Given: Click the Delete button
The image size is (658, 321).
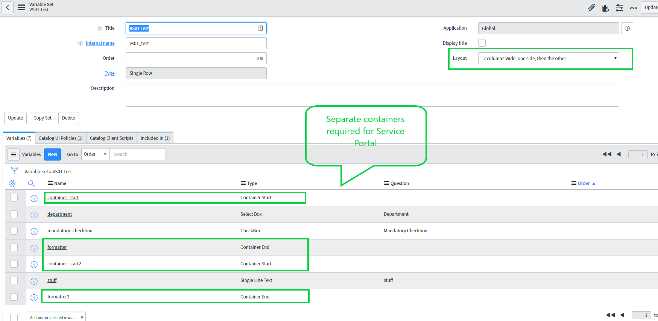Looking at the screenshot, I should click(x=68, y=118).
